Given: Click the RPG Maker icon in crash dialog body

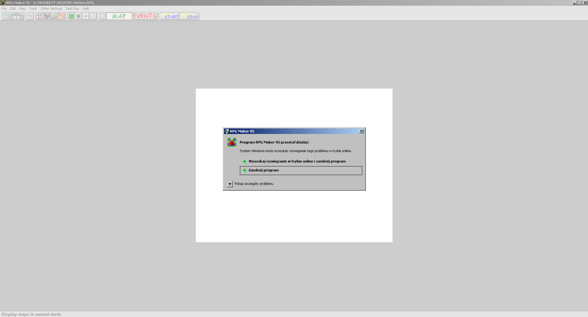Looking at the screenshot, I should (x=232, y=142).
